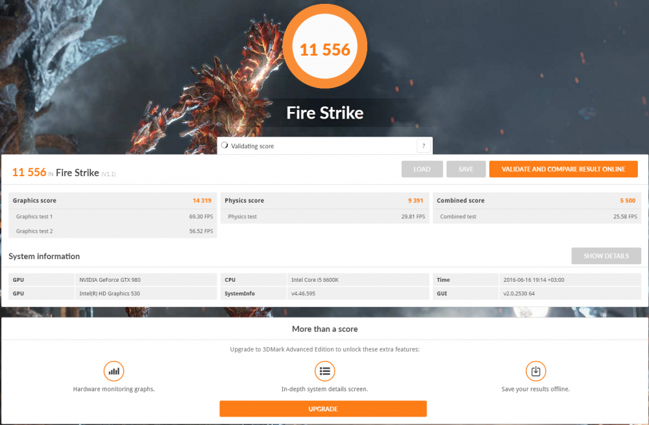Click the LOAD button
This screenshot has width=649, height=425.
pos(422,169)
